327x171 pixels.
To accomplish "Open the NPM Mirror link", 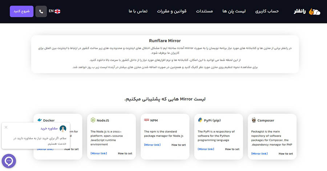I will coord(152,145).
